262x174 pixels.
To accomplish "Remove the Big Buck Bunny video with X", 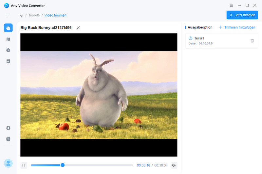I will pos(78,28).
